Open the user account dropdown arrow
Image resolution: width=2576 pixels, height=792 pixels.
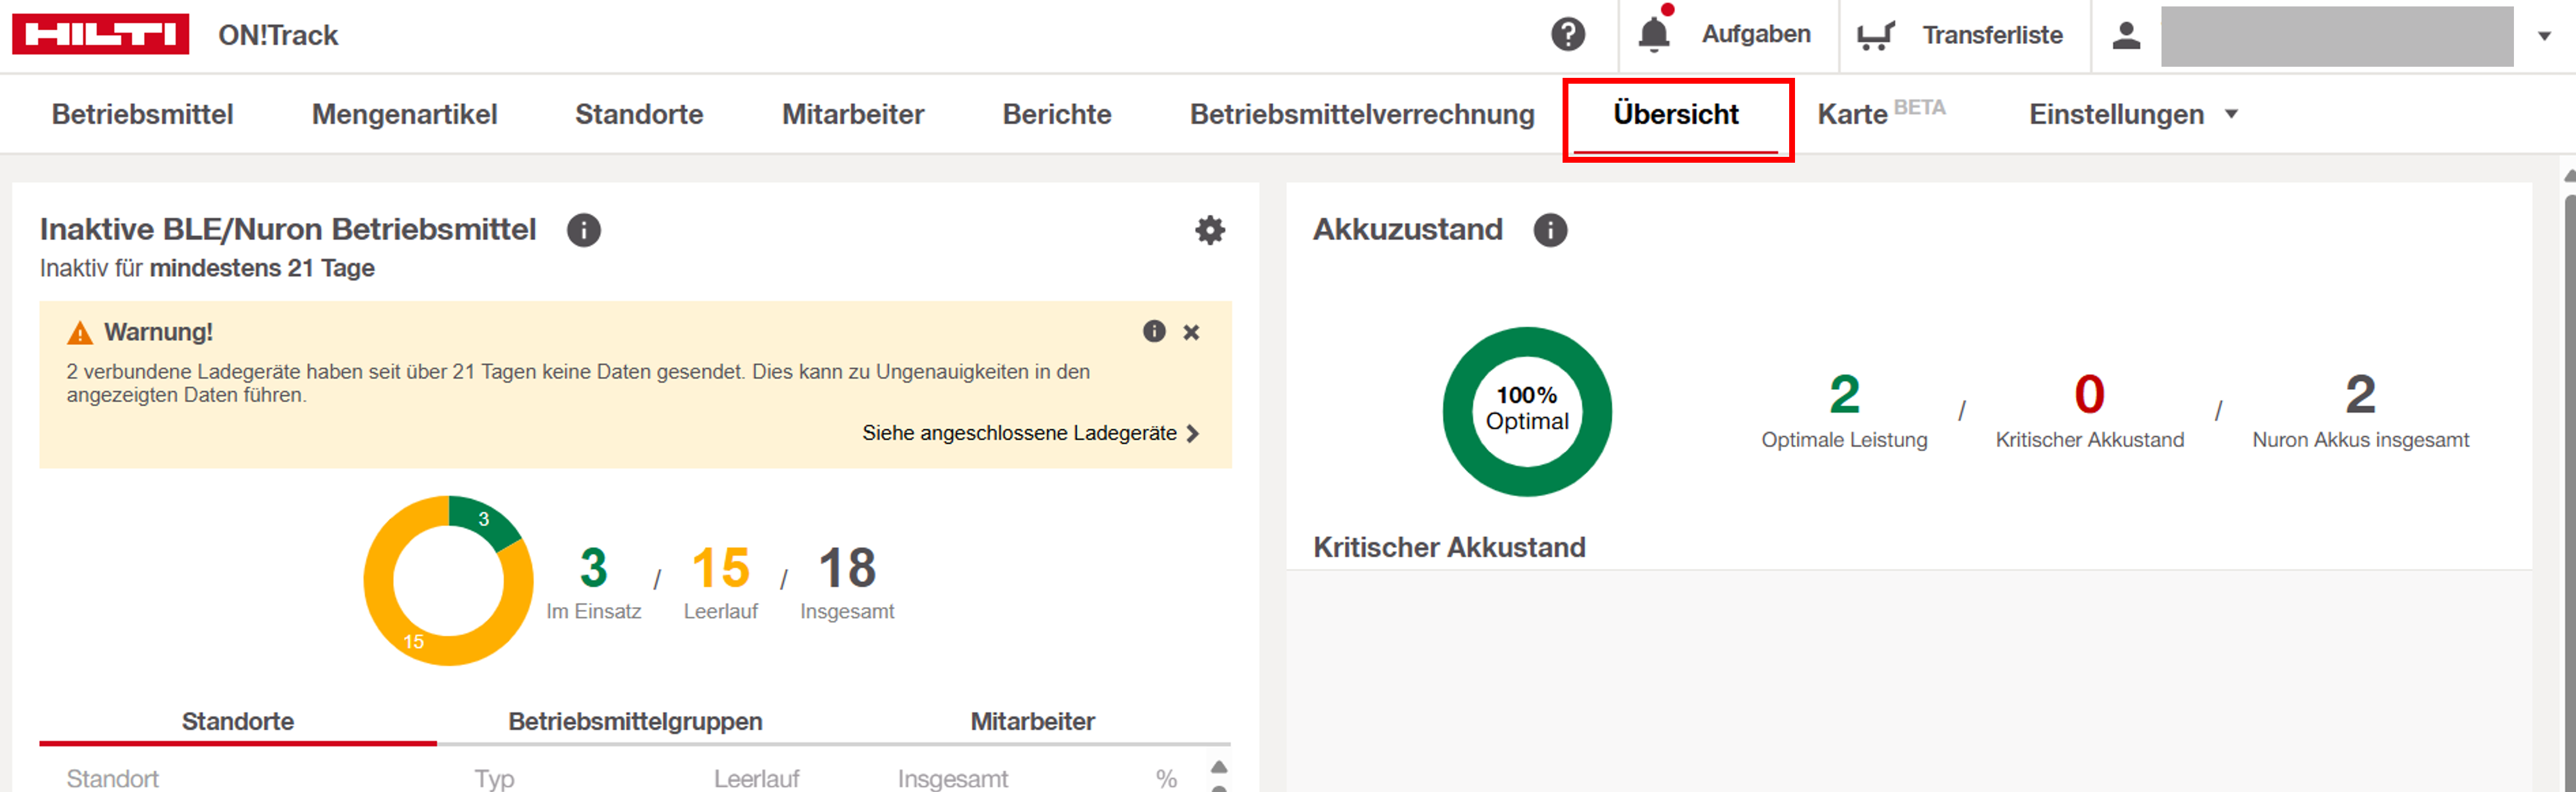2544,36
